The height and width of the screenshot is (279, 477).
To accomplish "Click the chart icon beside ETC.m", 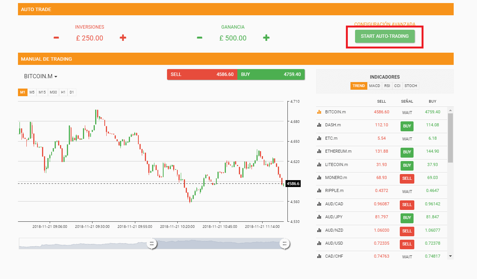I will 319,139.
